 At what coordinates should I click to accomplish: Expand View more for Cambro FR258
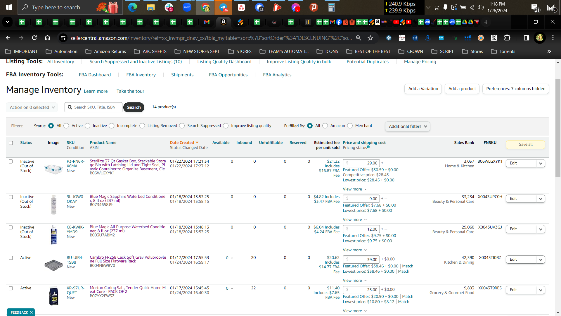355,281
